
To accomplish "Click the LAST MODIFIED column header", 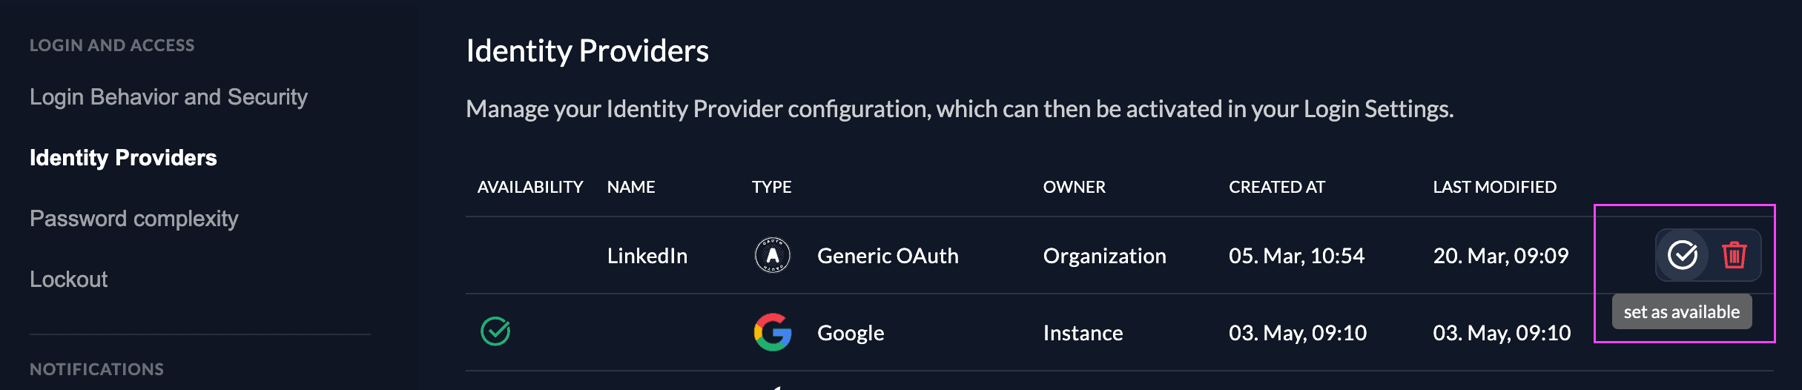I will pyautogui.click(x=1494, y=187).
